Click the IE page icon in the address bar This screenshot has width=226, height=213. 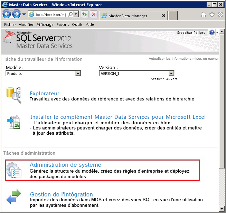31,14
